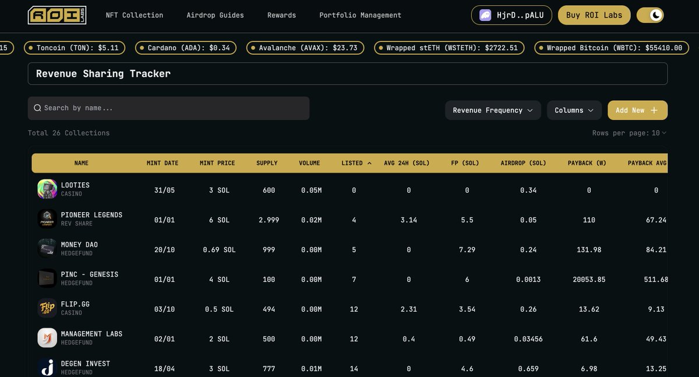Click the Toncoin (TON) price ticker
Screen dimensions: 699x377
73,48
